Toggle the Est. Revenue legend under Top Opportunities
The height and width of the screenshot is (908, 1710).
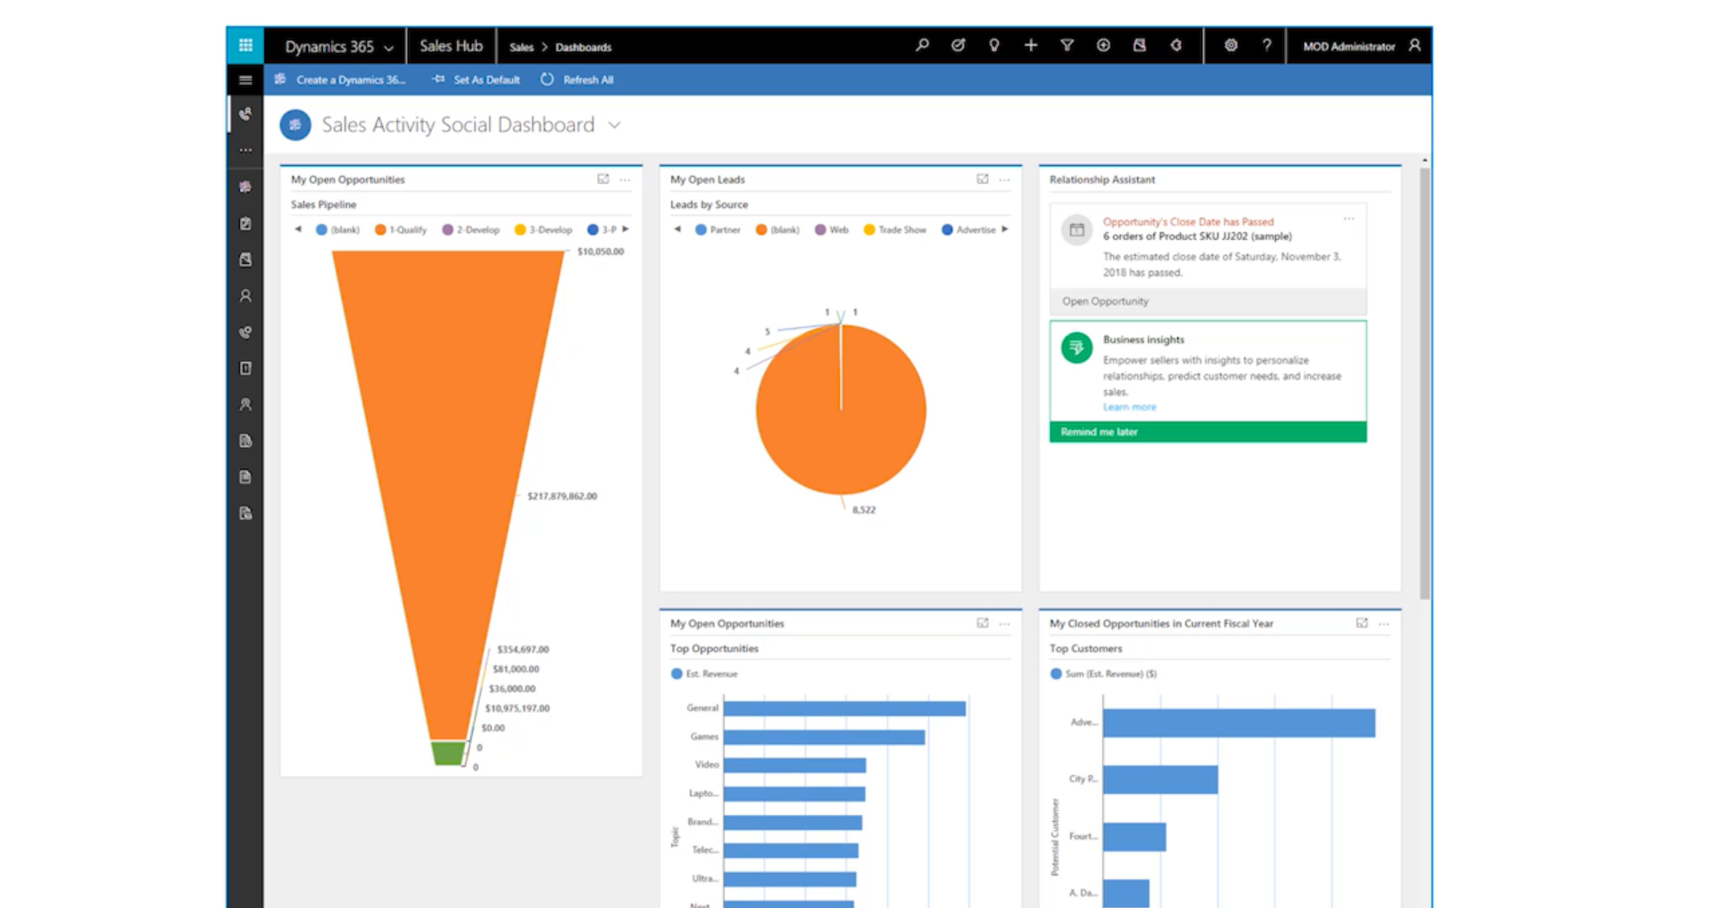click(706, 673)
